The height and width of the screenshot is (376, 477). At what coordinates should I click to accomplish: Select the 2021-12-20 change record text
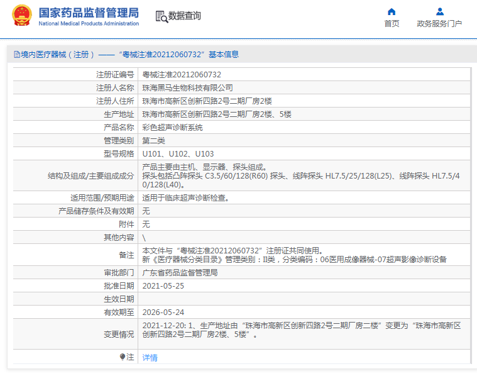(x=302, y=330)
